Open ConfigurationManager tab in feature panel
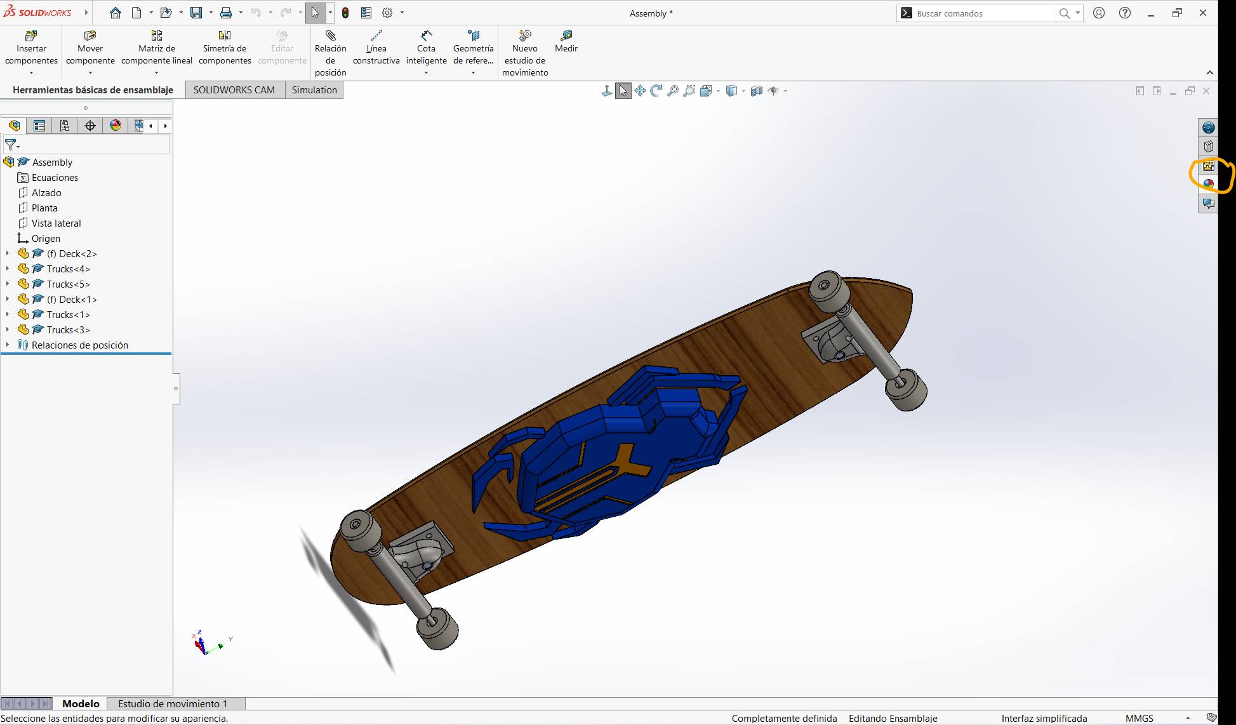This screenshot has width=1236, height=725. 65,126
